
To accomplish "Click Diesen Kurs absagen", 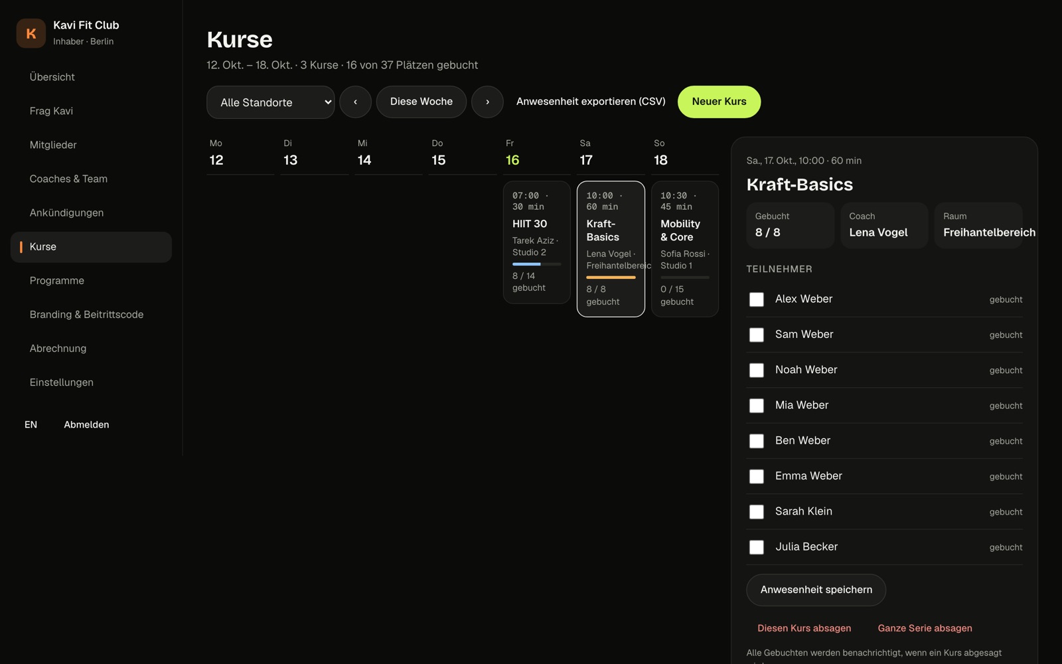I will pyautogui.click(x=804, y=628).
